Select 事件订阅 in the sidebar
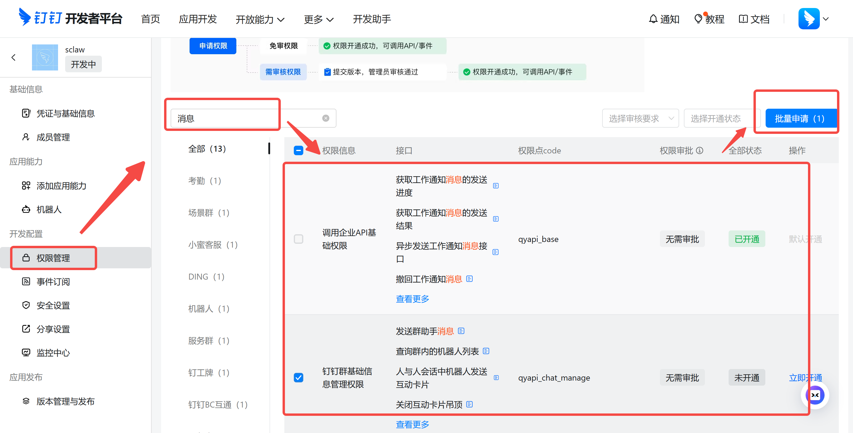 (x=53, y=281)
